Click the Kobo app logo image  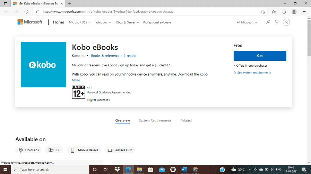43,64
